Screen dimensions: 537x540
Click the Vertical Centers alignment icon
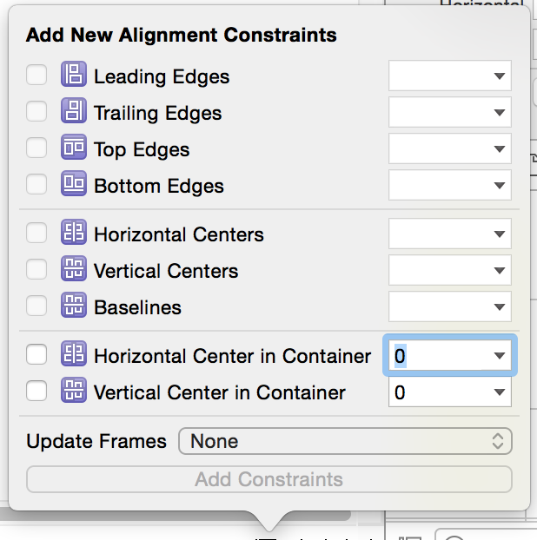tap(73, 270)
